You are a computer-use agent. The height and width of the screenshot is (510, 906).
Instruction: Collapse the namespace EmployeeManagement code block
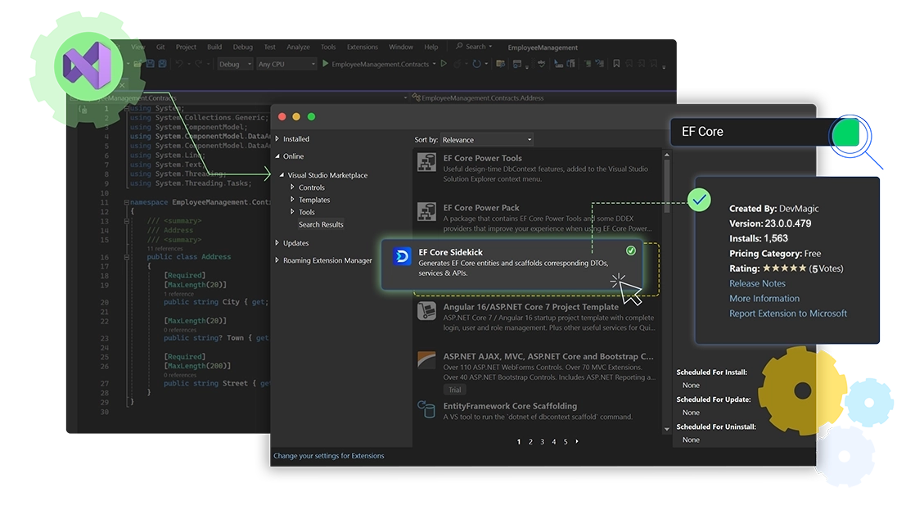[x=127, y=202]
